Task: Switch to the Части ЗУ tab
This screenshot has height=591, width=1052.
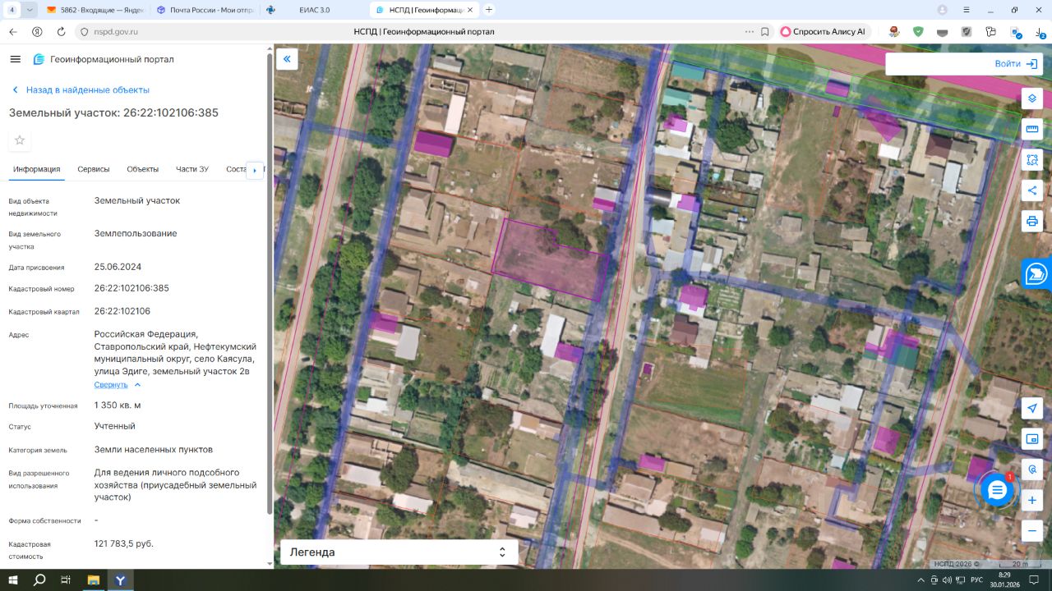Action: [x=192, y=169]
